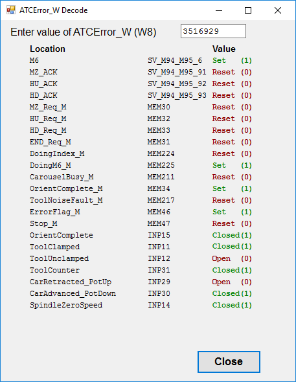The image size is (296, 382).
Task: Click the MEM225 address label
Action: (x=161, y=165)
